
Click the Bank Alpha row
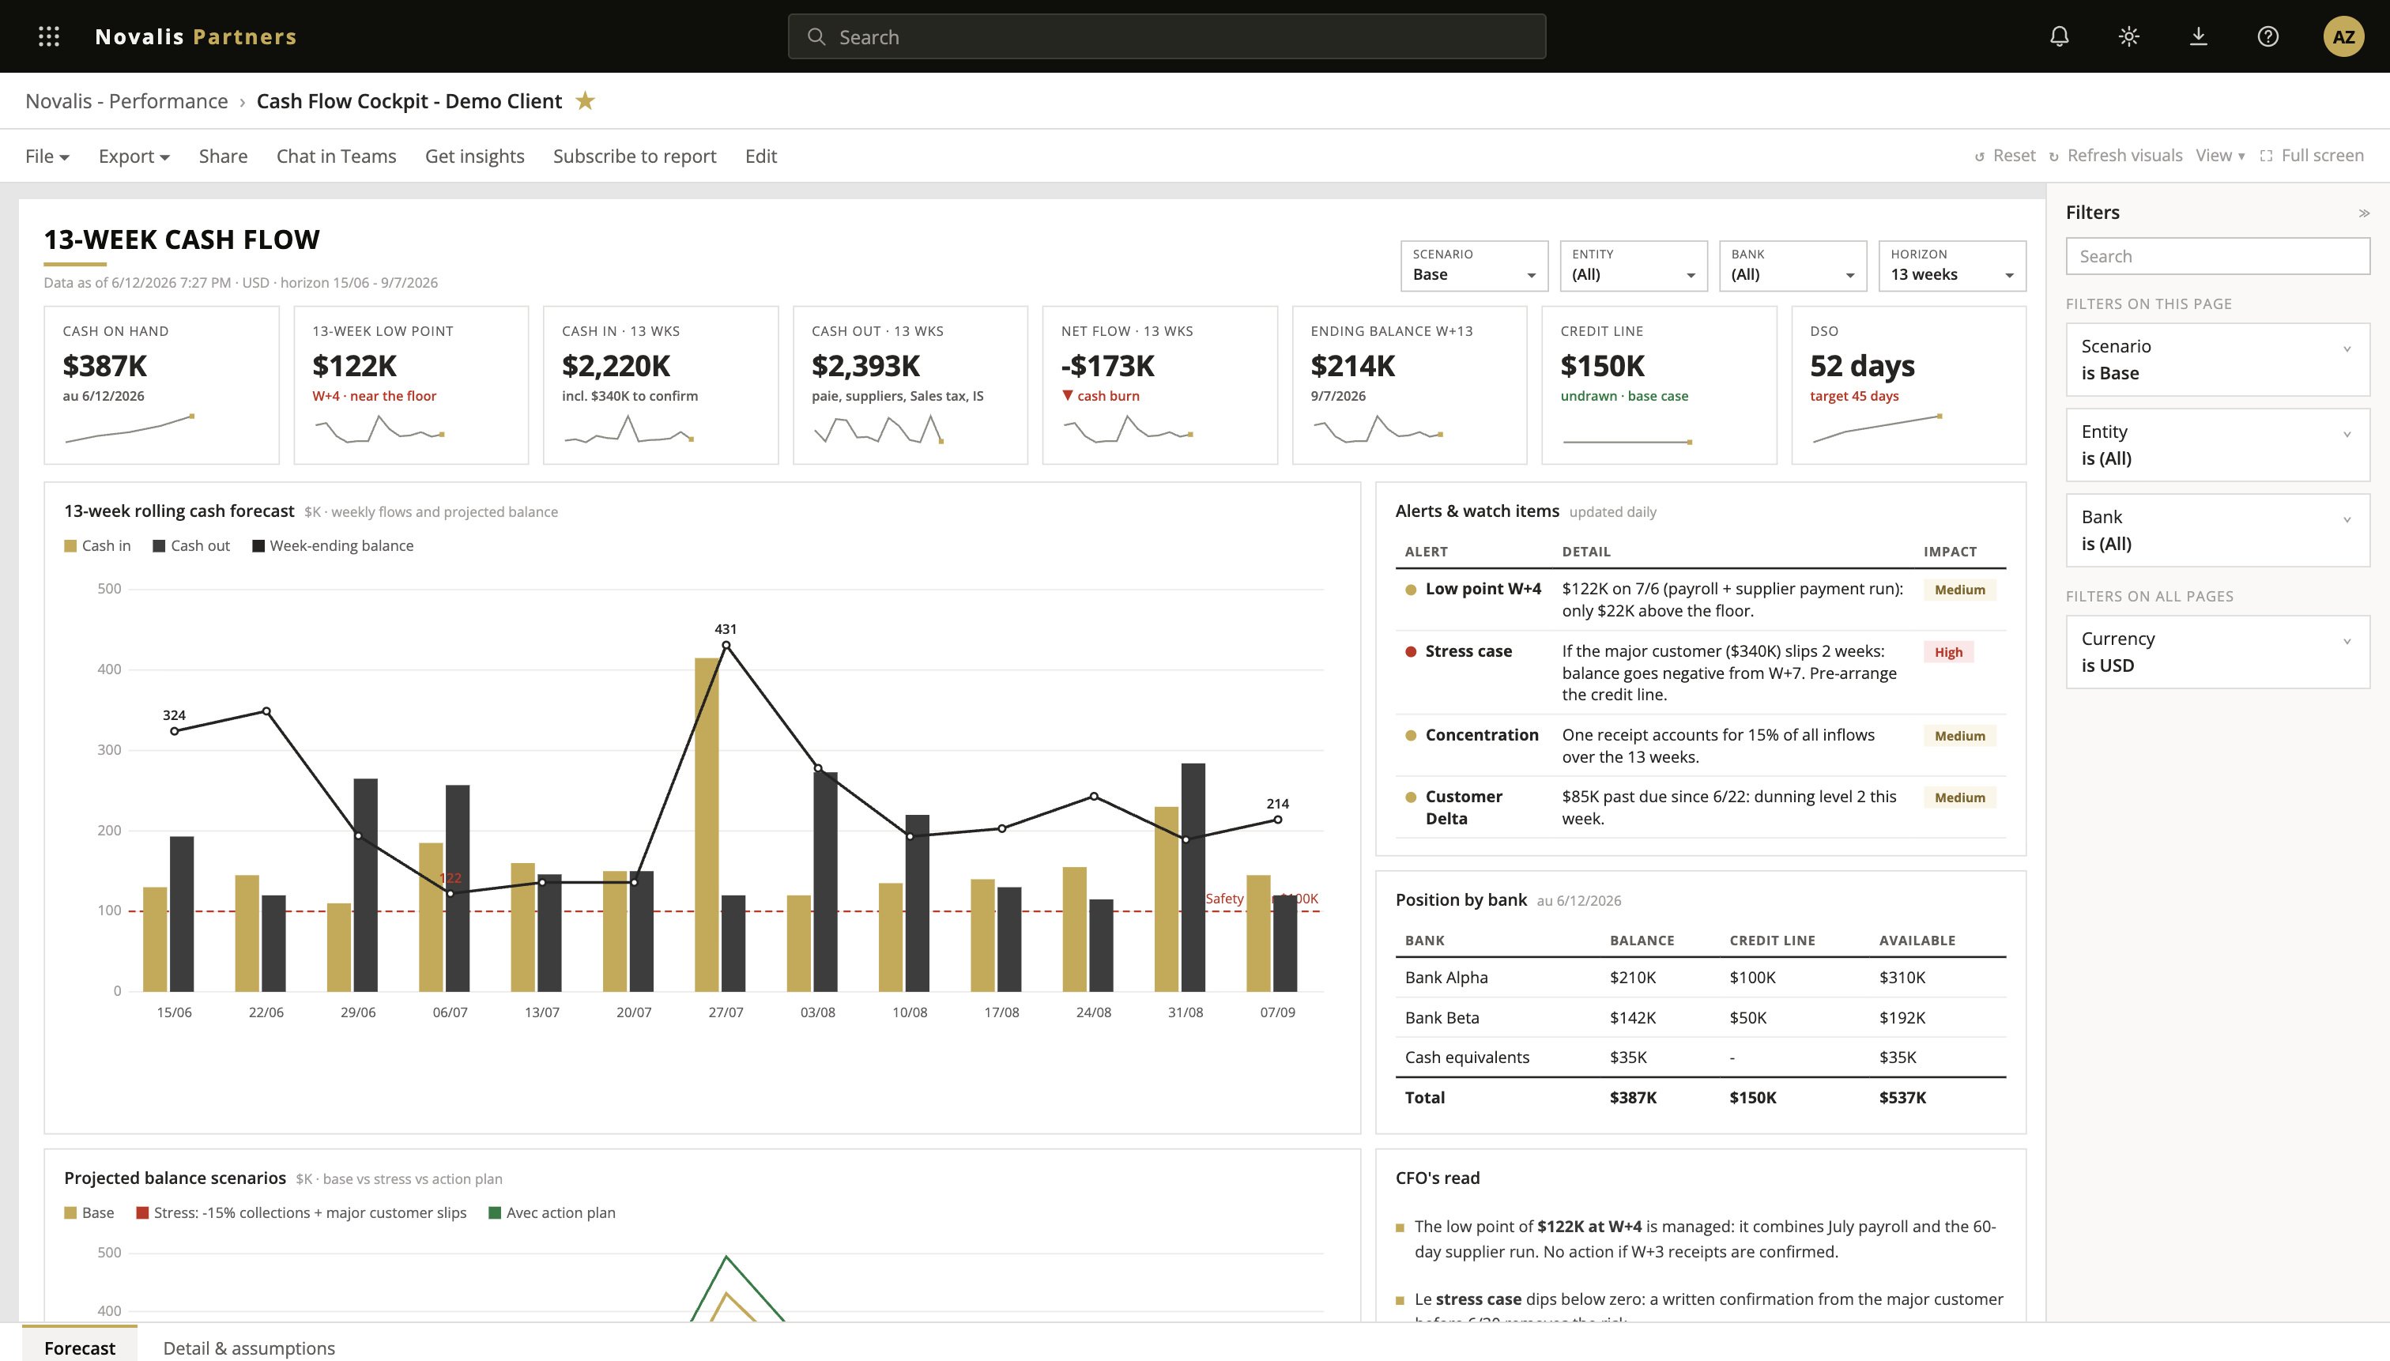click(x=1700, y=978)
